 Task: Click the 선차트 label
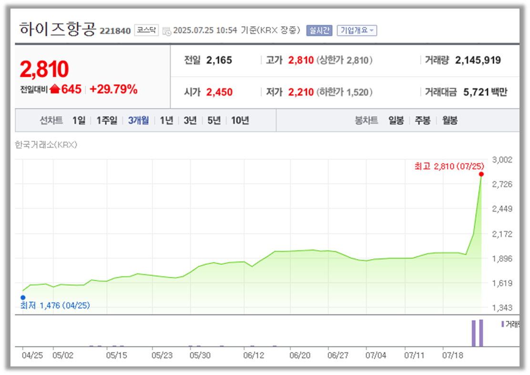point(51,120)
